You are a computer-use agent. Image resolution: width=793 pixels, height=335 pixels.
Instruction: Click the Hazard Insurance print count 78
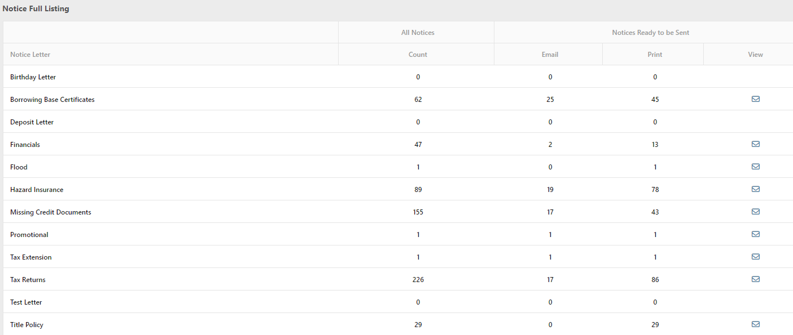655,190
